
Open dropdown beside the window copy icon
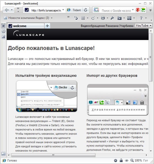tap(97, 18)
